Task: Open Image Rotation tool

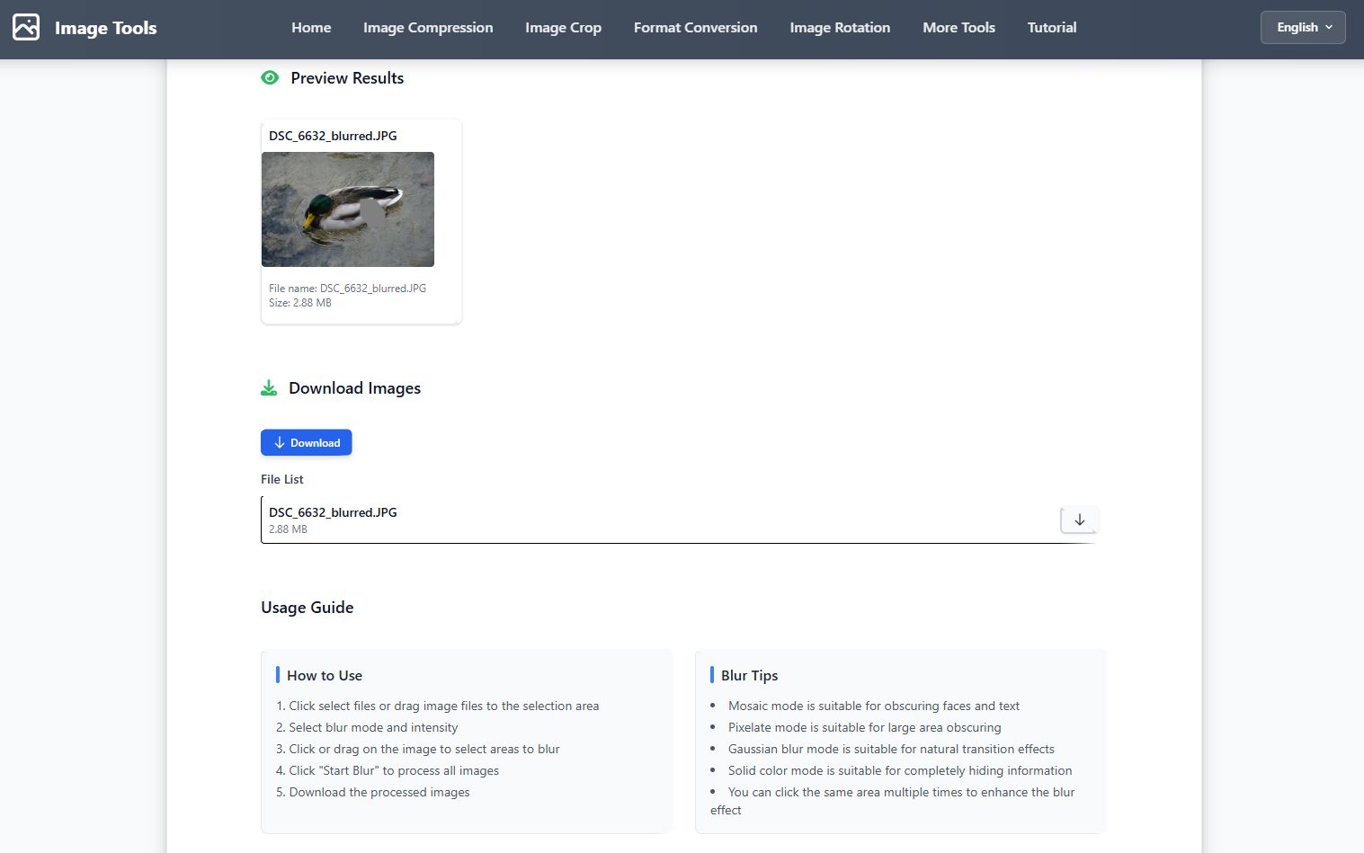Action: [x=840, y=27]
